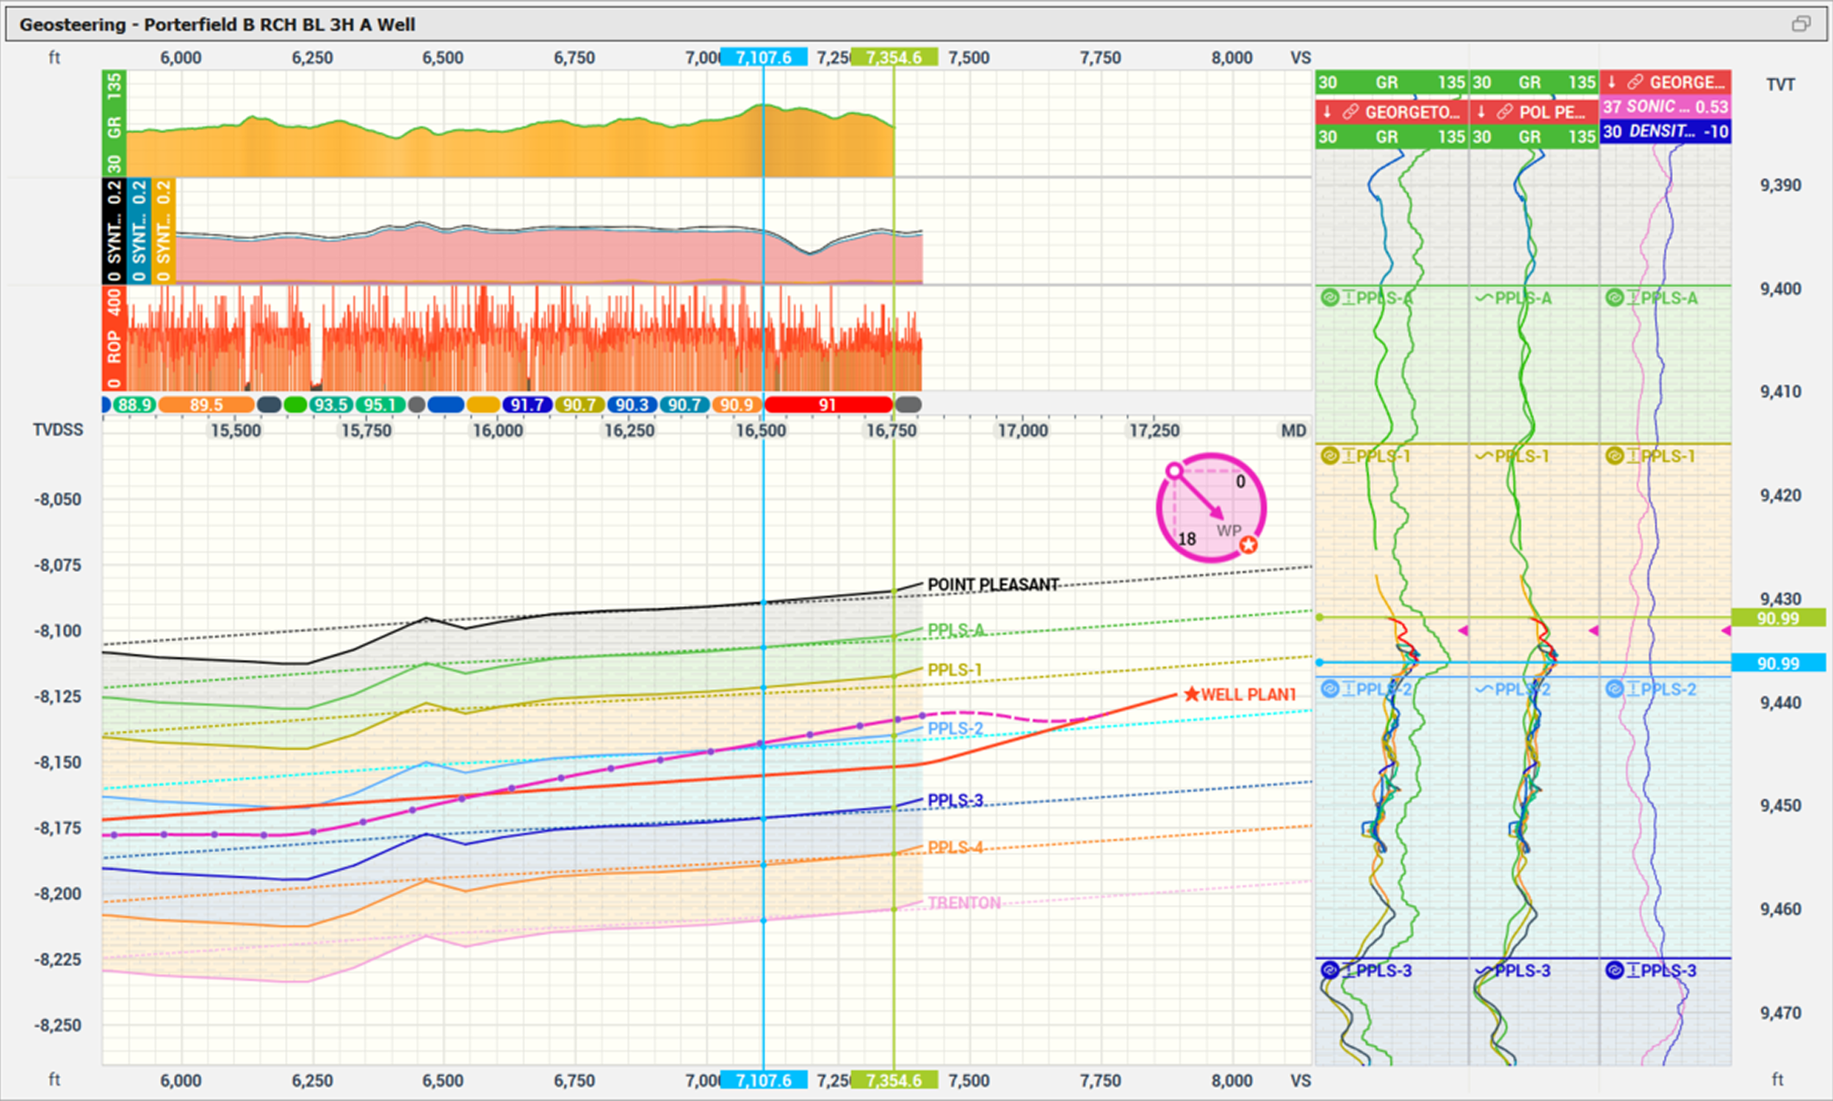Click the PPLS-3 swirl icon in first track
This screenshot has height=1101, width=1833.
coord(1329,970)
